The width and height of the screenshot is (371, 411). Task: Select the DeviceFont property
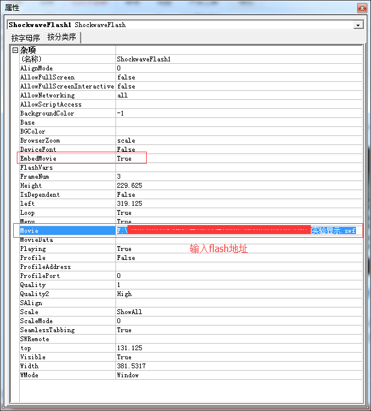point(67,149)
